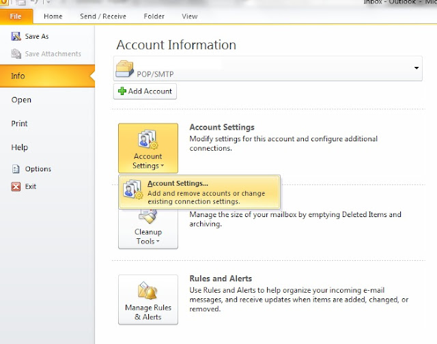Click the Save As floppy icon
The image size is (437, 344).
[16, 36]
